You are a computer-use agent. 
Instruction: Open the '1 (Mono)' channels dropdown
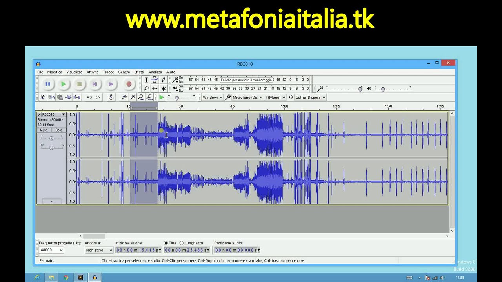tap(275, 97)
